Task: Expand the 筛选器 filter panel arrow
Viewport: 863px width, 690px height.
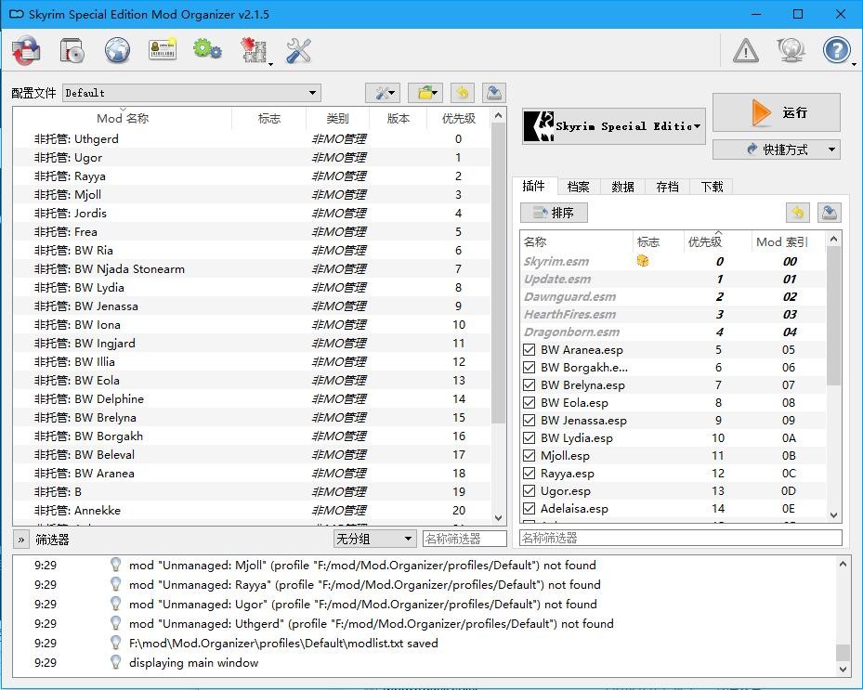Action: 21,540
